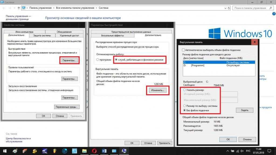Launch Opera browser from the taskbar
Viewport: 276px width, 155px height.
pos(94,151)
